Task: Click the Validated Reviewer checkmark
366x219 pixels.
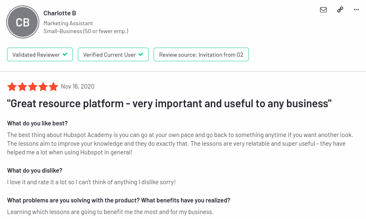Action: [x=65, y=54]
